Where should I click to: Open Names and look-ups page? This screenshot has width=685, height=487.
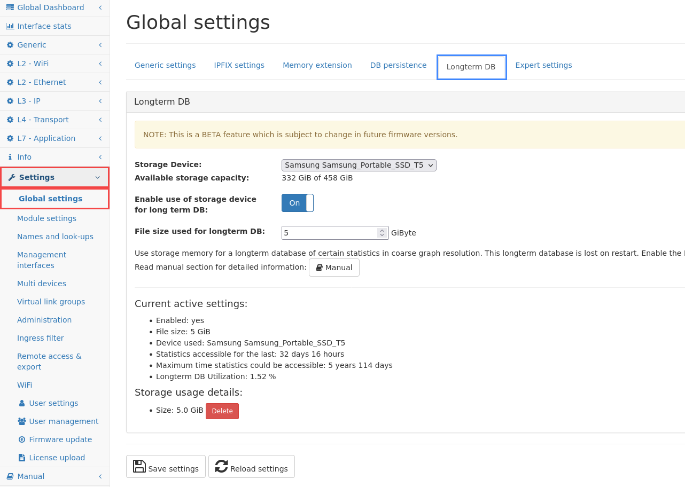coord(55,237)
